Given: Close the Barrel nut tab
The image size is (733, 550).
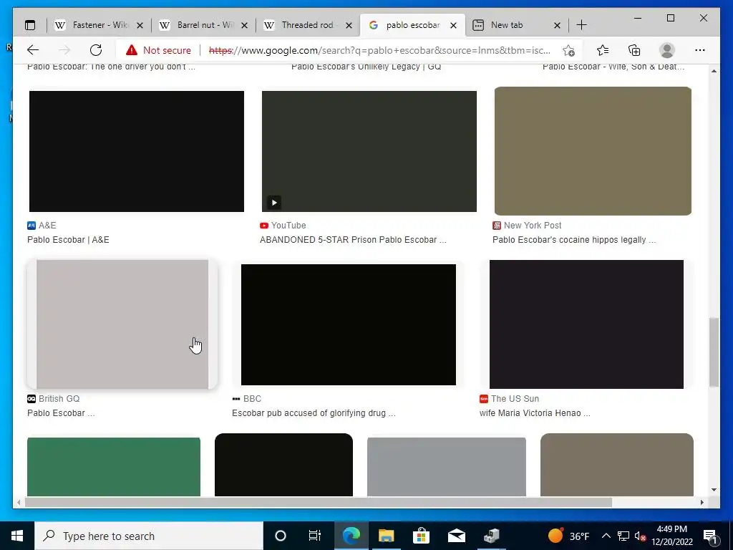Looking at the screenshot, I should [244, 26].
